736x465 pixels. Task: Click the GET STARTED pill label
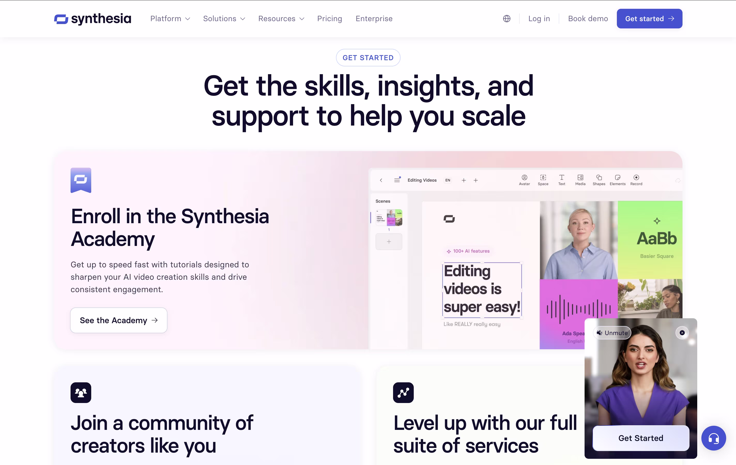368,58
